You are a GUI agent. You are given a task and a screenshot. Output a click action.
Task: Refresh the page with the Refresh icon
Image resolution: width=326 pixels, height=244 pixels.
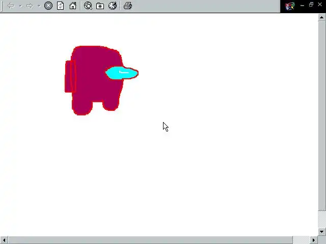coord(60,6)
